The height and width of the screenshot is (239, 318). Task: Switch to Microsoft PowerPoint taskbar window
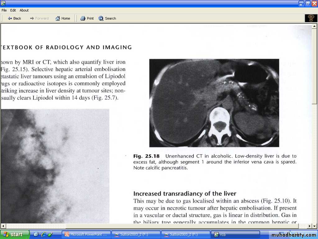pyautogui.click(x=86, y=234)
